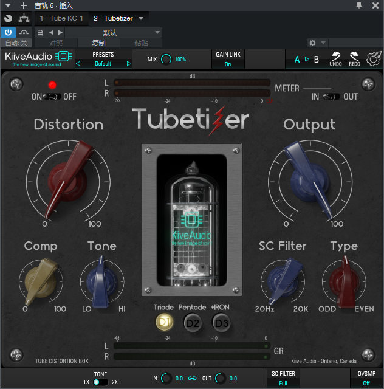Click the sidechain icon next to power

click(24, 32)
